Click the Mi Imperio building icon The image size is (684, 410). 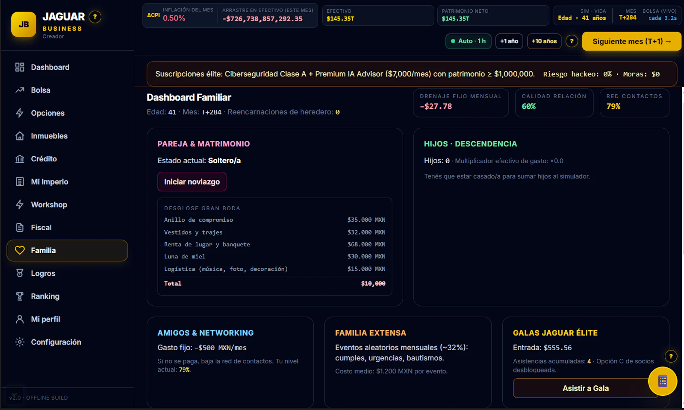pos(20,182)
